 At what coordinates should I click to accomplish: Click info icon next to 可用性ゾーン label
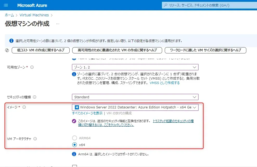click(x=32, y=67)
